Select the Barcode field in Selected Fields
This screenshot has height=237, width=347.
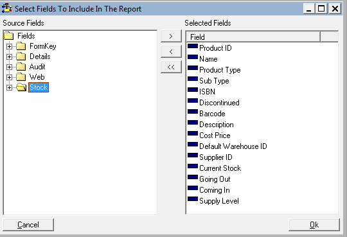[212, 114]
